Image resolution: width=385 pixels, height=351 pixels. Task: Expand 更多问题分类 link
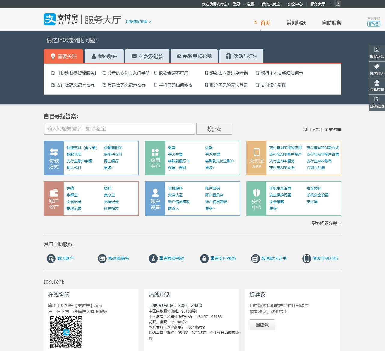click(x=326, y=223)
